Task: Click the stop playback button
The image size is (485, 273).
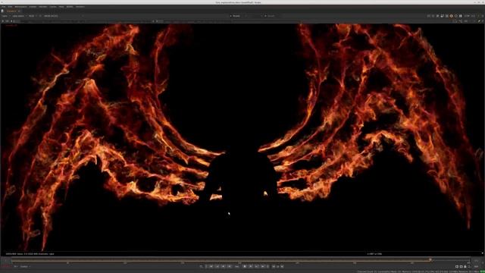Action: click(244, 266)
